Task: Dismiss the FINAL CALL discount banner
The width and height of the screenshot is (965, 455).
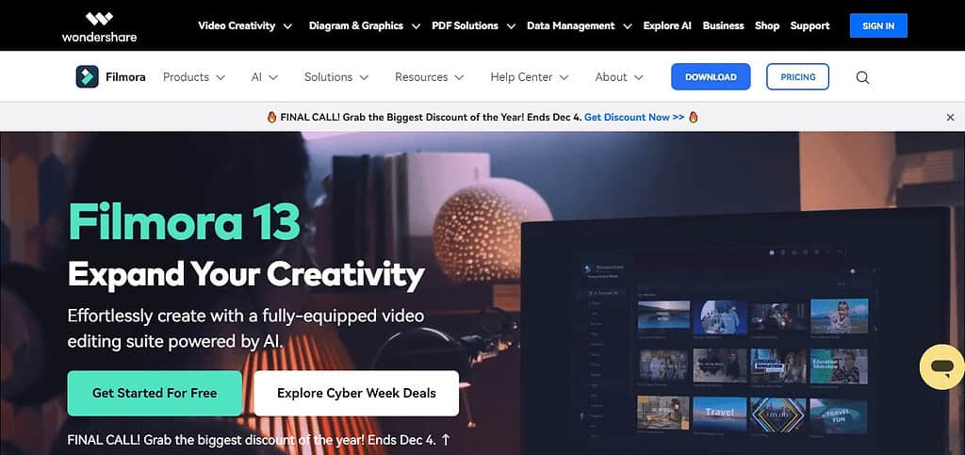Action: [950, 118]
